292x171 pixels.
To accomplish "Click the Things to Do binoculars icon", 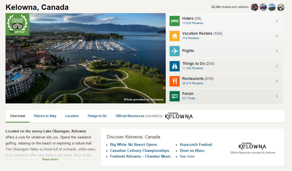I will [174, 66].
